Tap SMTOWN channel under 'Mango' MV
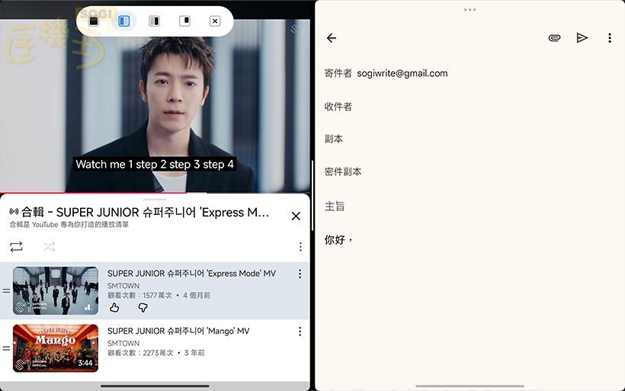The image size is (625, 391). [123, 343]
